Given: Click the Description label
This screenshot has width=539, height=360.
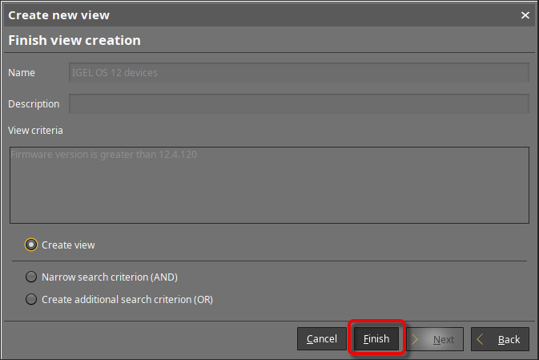Looking at the screenshot, I should point(34,103).
